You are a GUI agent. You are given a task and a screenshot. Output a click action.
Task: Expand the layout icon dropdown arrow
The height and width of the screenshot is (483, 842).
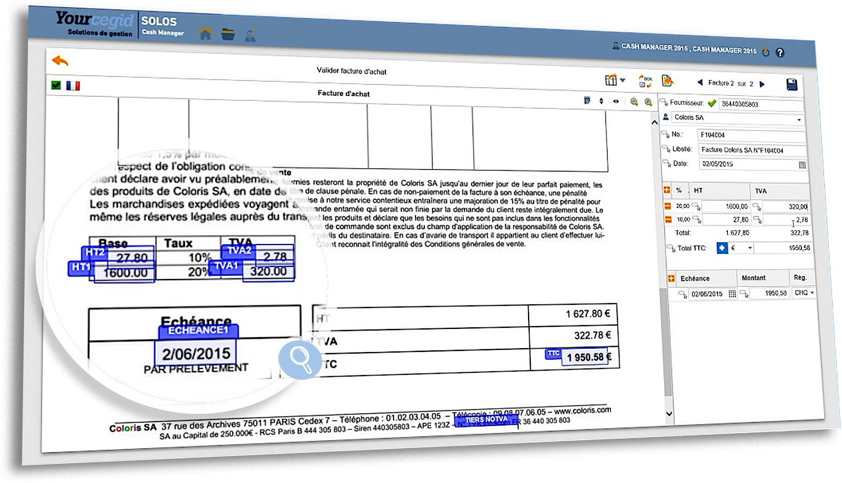[x=622, y=81]
